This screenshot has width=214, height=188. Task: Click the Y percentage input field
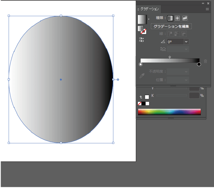(194, 89)
